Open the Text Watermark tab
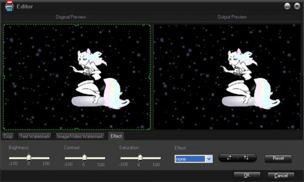This screenshot has width=304, height=182. coord(35,137)
